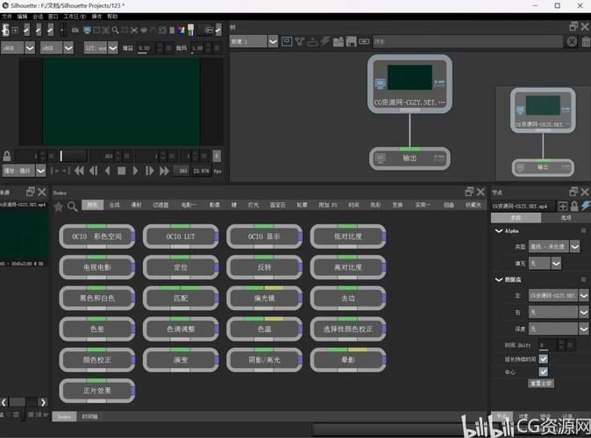Screen dimensions: 591x438
Task: Click the search magnifier in Nodes panel
Action: pyautogui.click(x=72, y=206)
